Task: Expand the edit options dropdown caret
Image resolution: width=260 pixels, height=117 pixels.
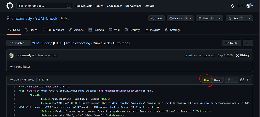Action: click(236, 80)
